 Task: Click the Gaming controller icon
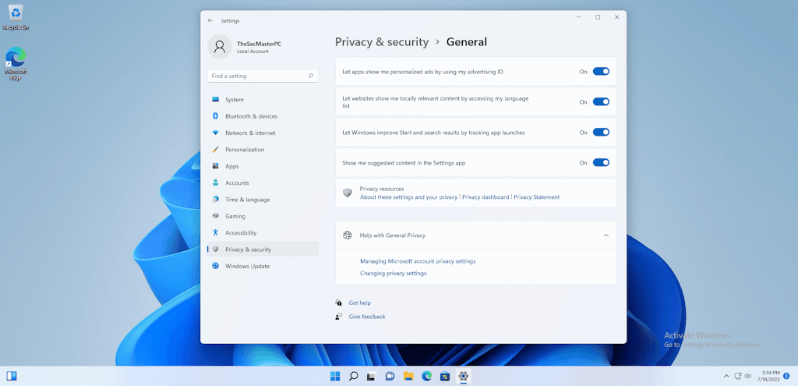point(215,216)
